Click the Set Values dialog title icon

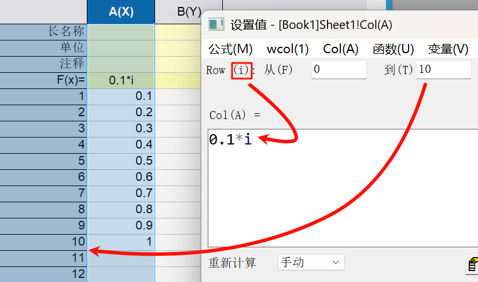216,25
